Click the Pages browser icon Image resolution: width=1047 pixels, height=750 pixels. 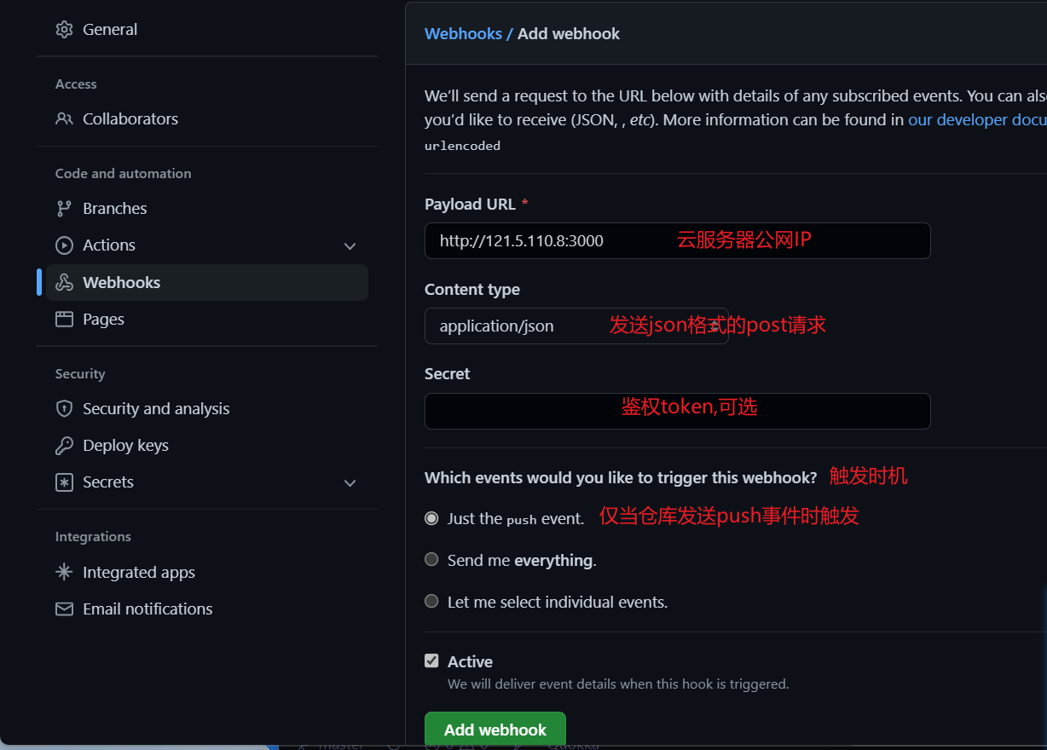point(64,320)
